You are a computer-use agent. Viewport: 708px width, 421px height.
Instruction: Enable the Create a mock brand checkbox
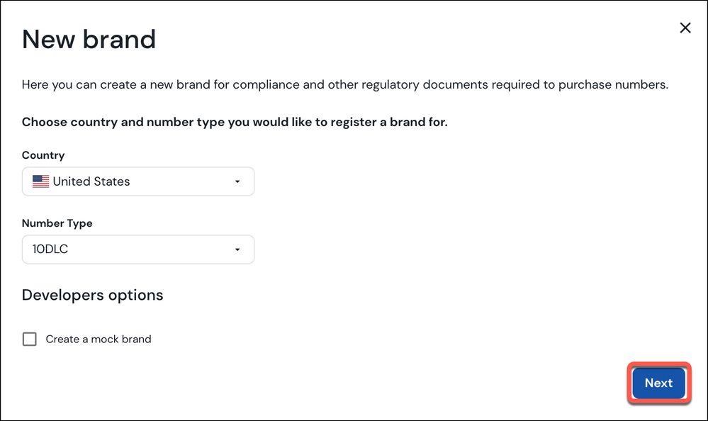(x=30, y=339)
